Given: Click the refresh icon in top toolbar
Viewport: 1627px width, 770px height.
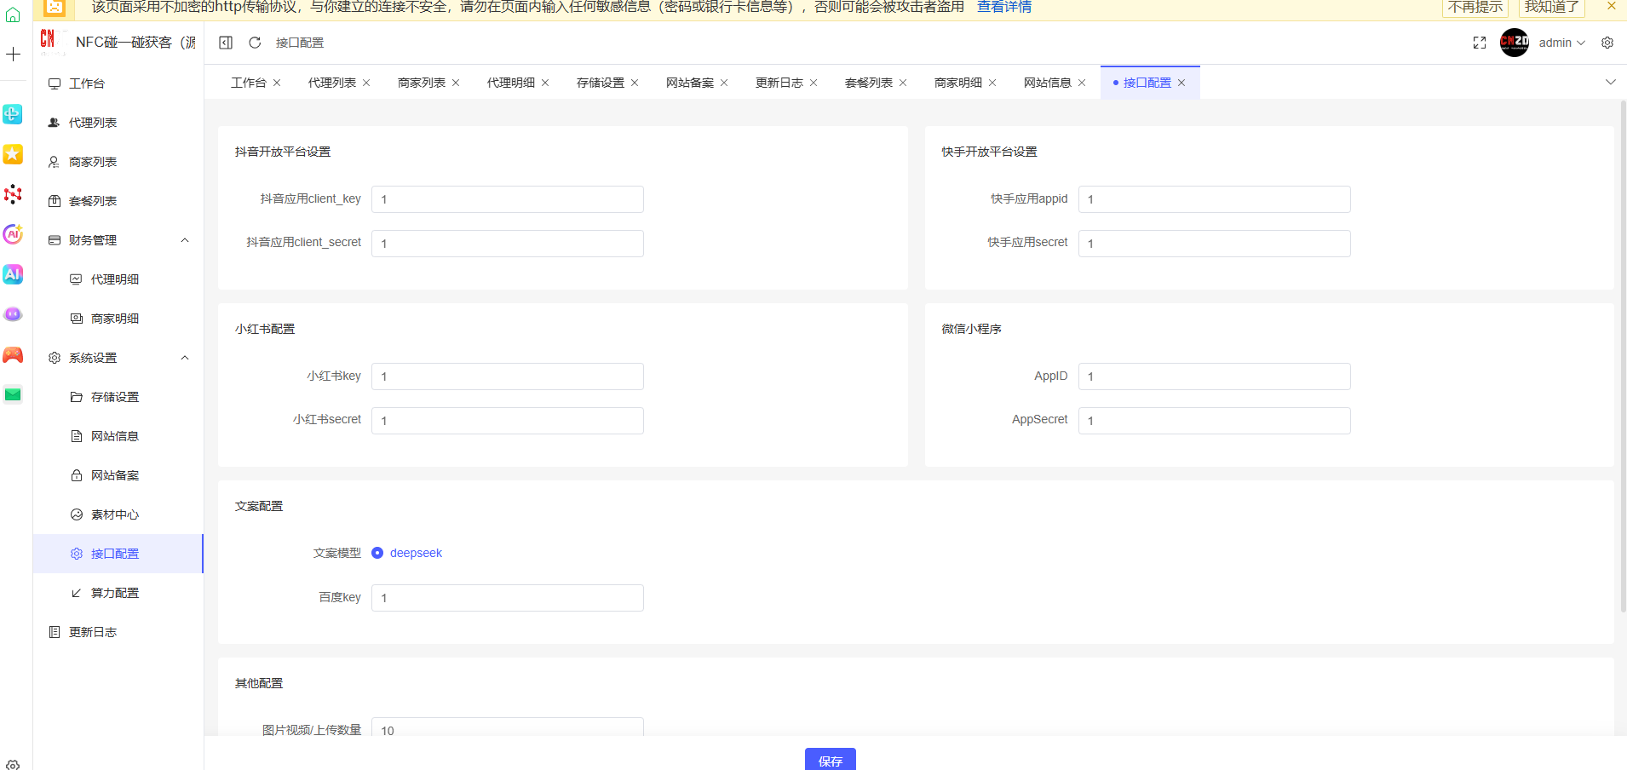Looking at the screenshot, I should coord(255,43).
